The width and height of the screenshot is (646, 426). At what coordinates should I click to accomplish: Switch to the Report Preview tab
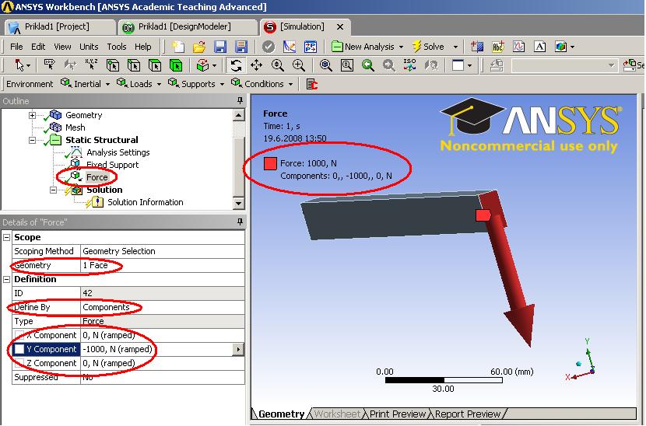(x=467, y=414)
